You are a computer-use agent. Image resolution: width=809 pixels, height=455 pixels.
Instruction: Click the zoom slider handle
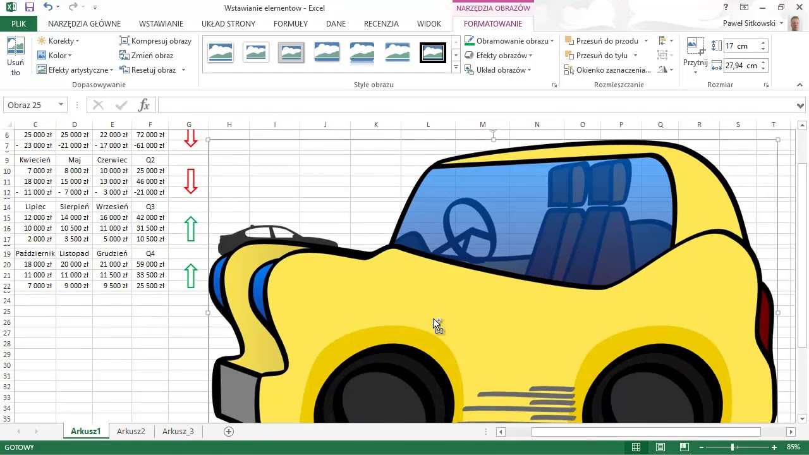[x=733, y=447]
